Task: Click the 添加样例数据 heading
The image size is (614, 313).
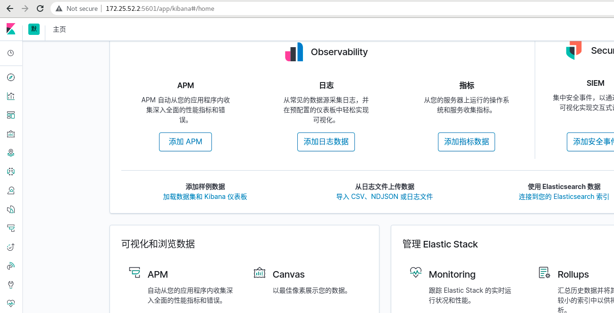Action: pos(205,187)
